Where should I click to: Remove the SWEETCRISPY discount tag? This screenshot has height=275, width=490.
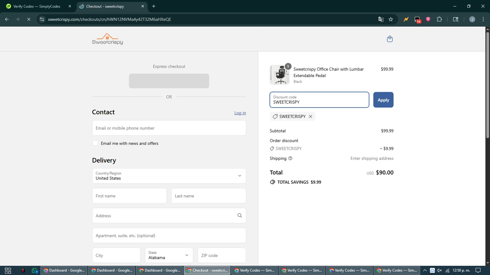(310, 116)
